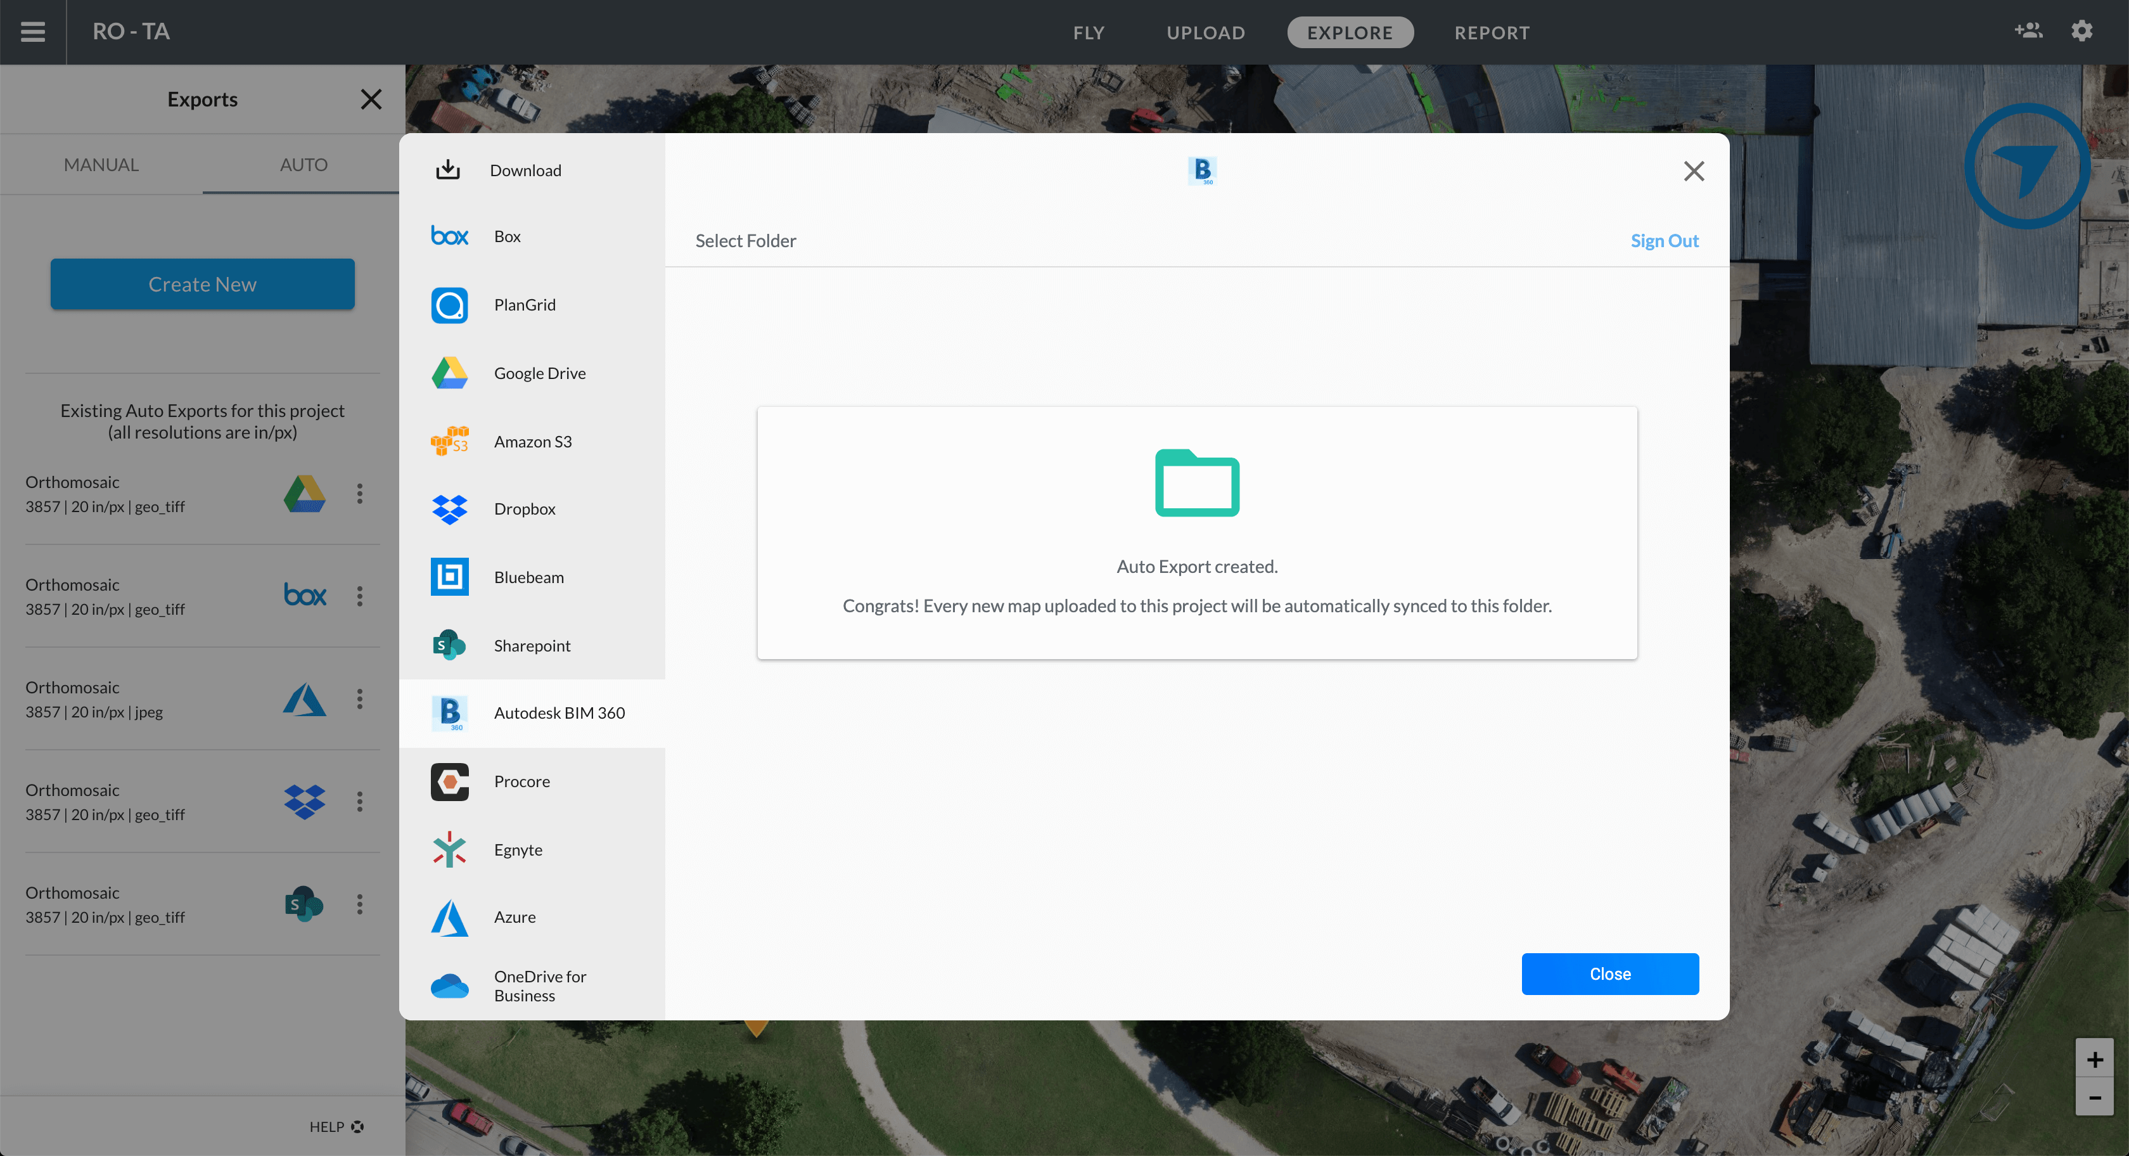Click the box logo in exports list

click(305, 595)
